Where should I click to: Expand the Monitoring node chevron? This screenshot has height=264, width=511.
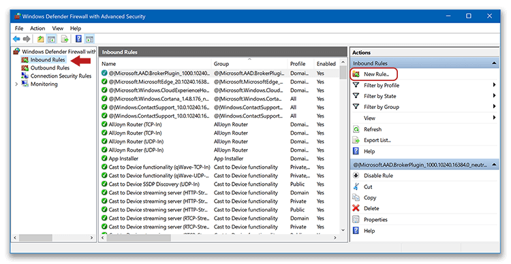(x=16, y=84)
